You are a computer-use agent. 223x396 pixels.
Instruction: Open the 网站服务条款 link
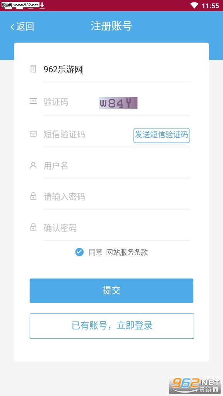click(x=127, y=252)
